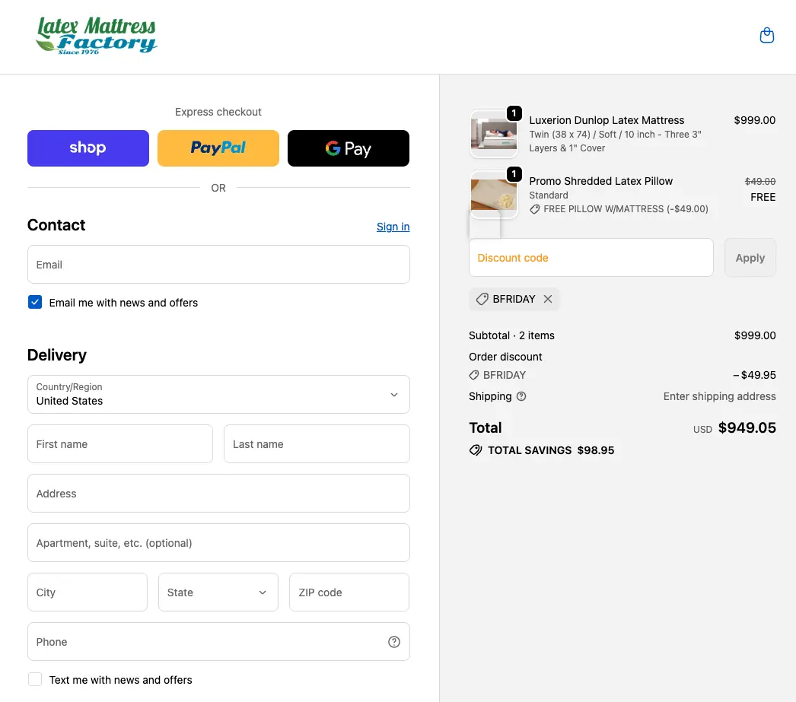Viewport: 796px width, 702px height.
Task: Check out using Google Pay
Action: point(349,148)
